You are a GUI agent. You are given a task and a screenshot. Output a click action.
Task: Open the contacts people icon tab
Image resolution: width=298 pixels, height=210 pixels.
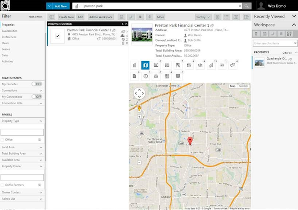199,65
